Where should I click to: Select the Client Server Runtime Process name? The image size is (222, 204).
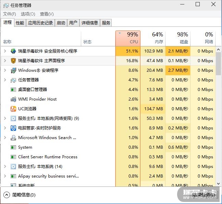click(x=48, y=157)
